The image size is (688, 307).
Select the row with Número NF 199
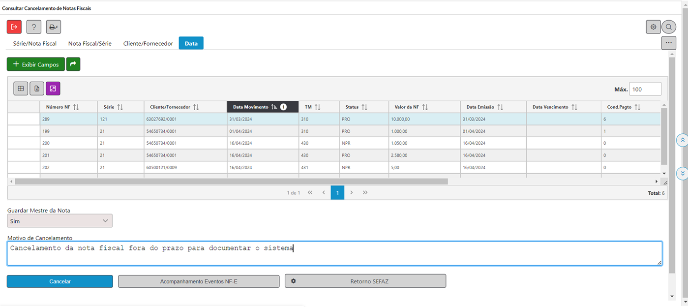(x=334, y=131)
